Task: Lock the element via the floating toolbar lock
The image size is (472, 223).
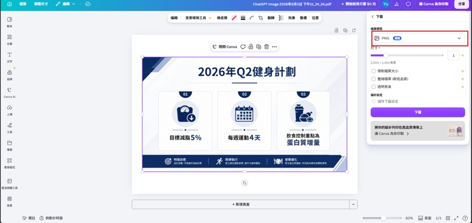Action: [251, 47]
